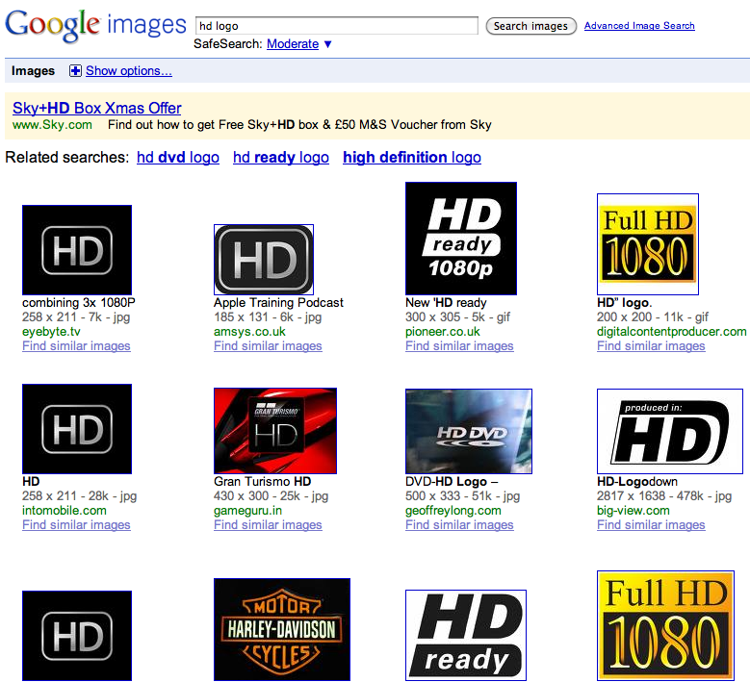
Task: Search related 'high definition logo'
Action: (x=412, y=157)
